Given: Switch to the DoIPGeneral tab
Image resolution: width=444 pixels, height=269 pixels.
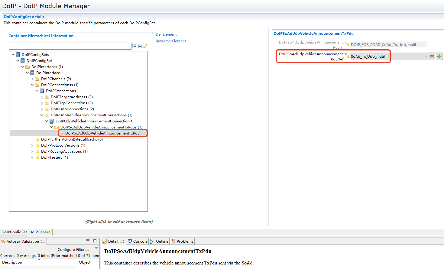Looking at the screenshot, I should coord(40,232).
